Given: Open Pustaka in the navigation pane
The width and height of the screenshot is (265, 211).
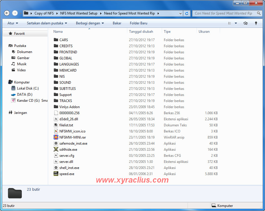Looking at the screenshot, I should [x=20, y=46].
